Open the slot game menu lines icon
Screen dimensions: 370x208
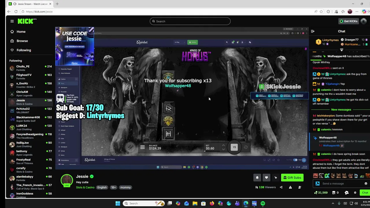click(143, 147)
